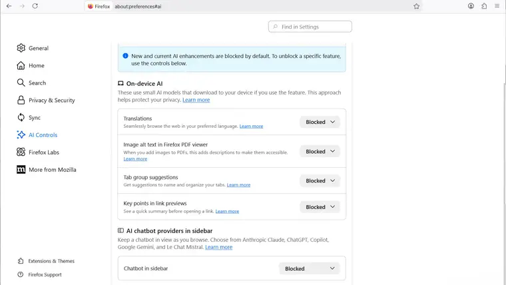
Task: Open Extensions & Themes link
Action: tap(51, 261)
